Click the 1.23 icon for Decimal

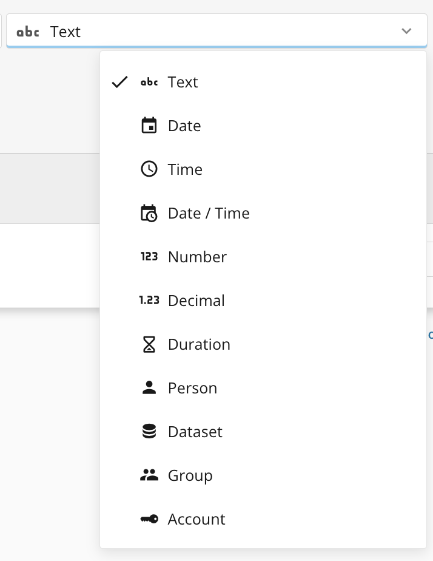click(149, 301)
